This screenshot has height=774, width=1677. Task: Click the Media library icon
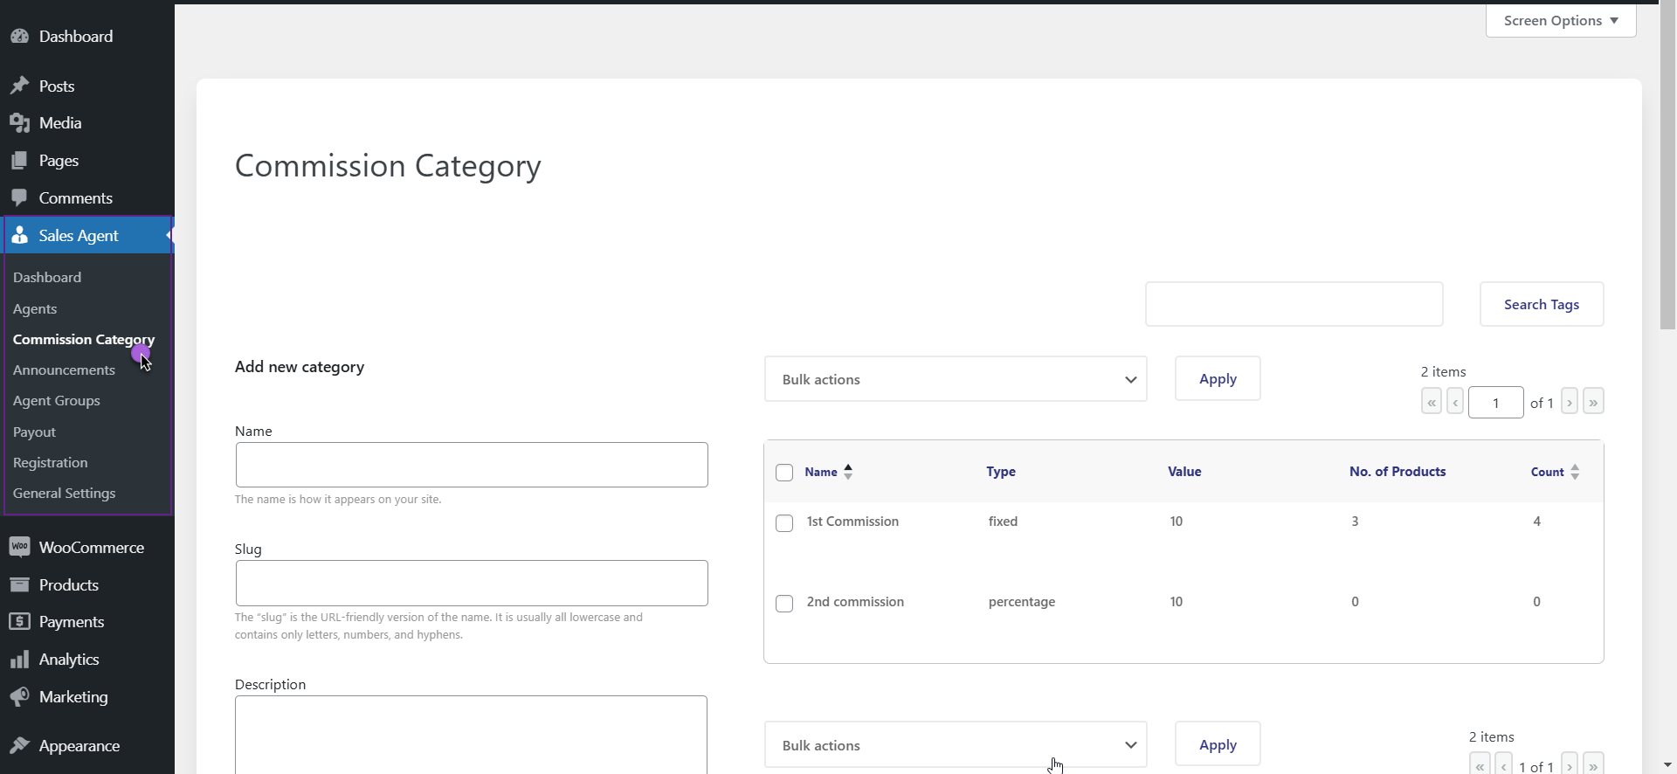(x=19, y=123)
